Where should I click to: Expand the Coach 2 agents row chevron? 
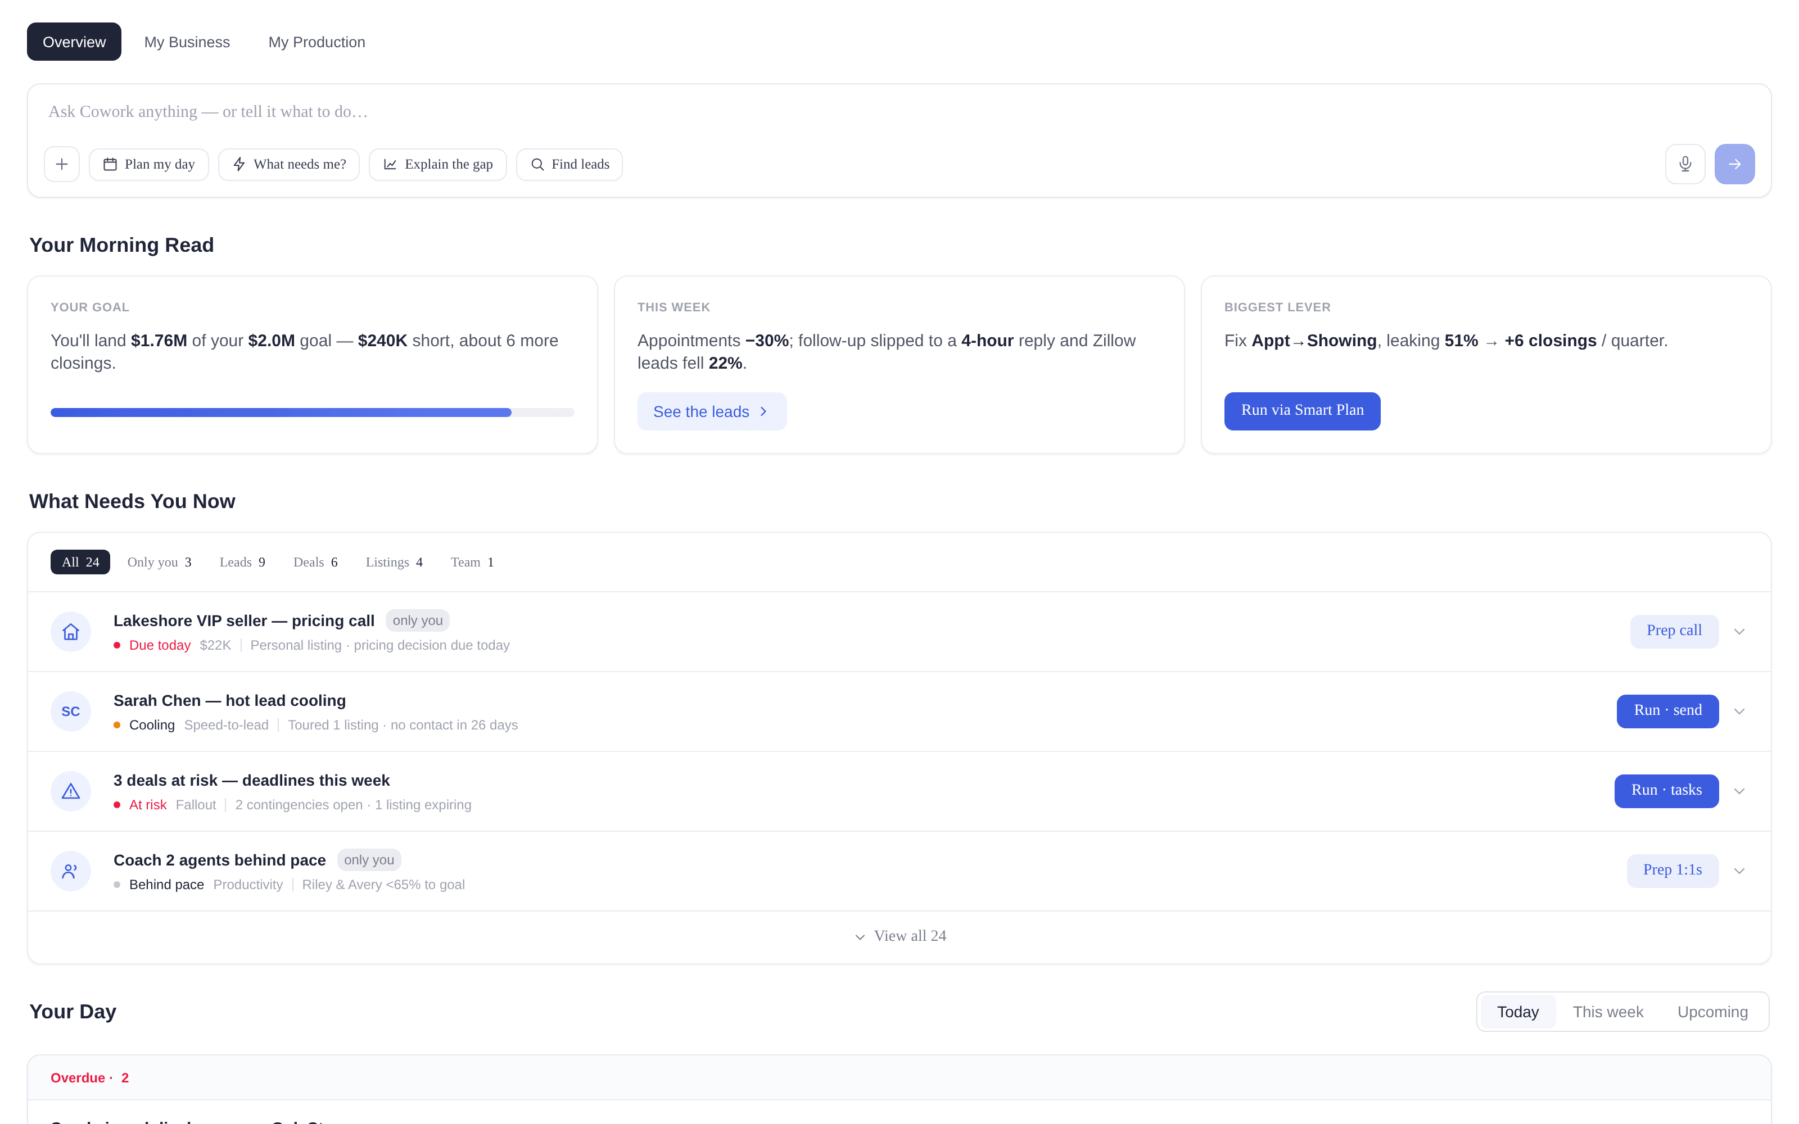(x=1739, y=871)
